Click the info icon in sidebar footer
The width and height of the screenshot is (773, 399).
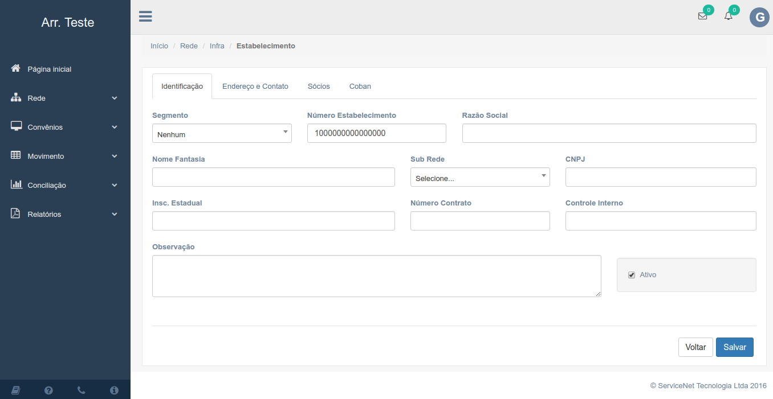point(114,390)
